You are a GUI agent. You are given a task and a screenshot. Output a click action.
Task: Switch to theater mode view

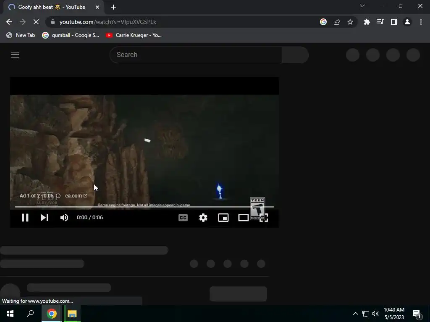point(243,218)
